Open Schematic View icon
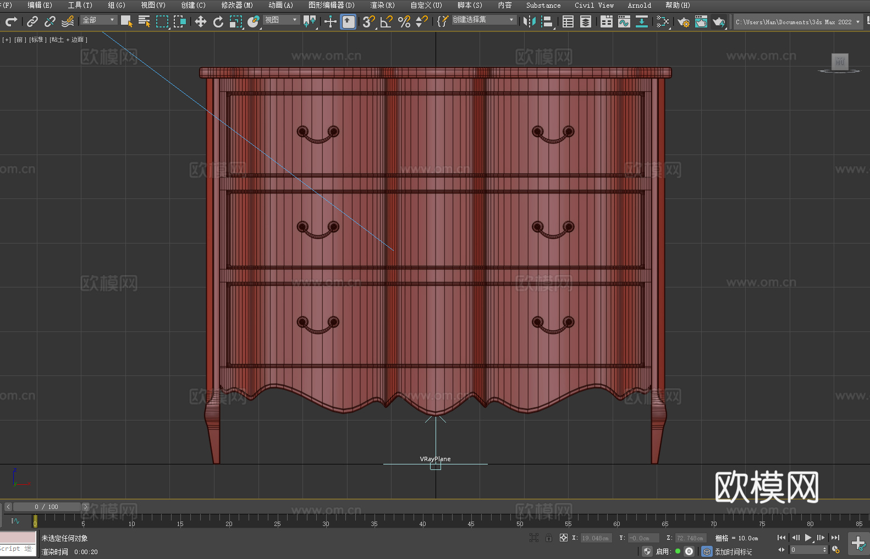The width and height of the screenshot is (870, 559). [663, 21]
